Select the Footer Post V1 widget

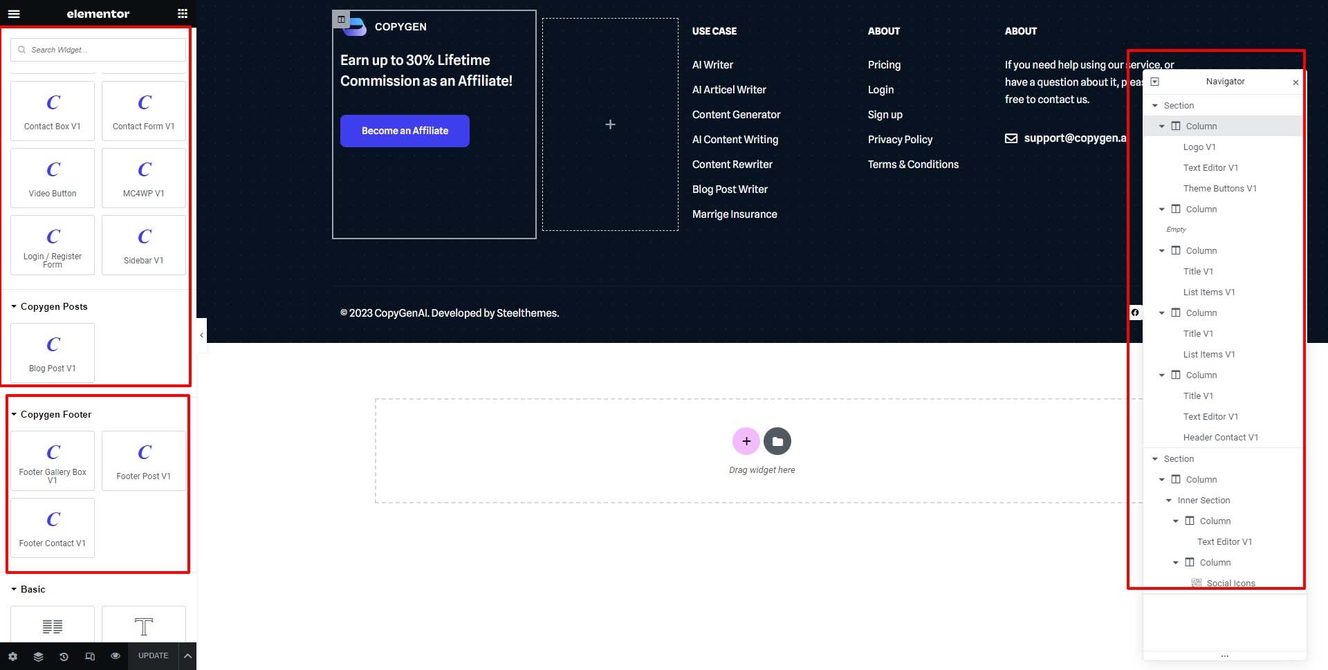point(144,461)
